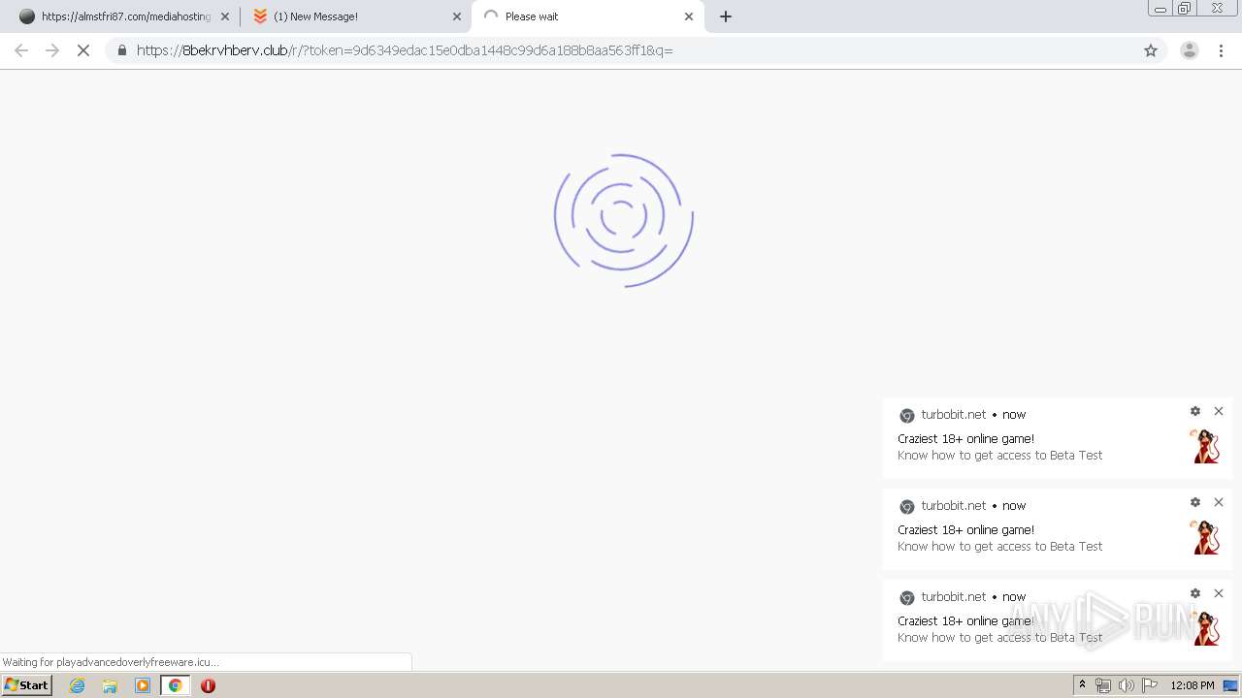Click the third turbobit.net source label
This screenshot has width=1242, height=698.
[954, 596]
